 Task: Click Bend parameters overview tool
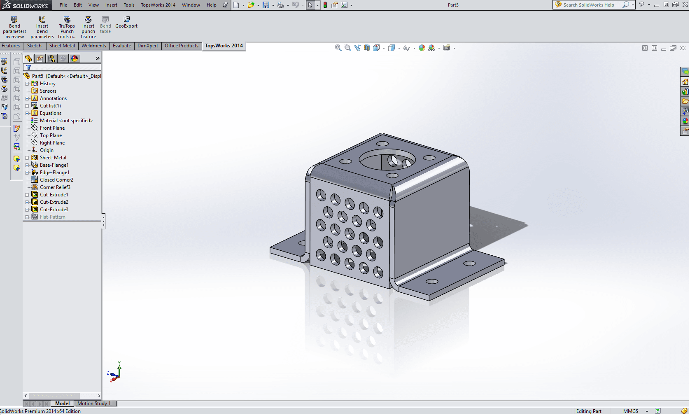coord(14,28)
